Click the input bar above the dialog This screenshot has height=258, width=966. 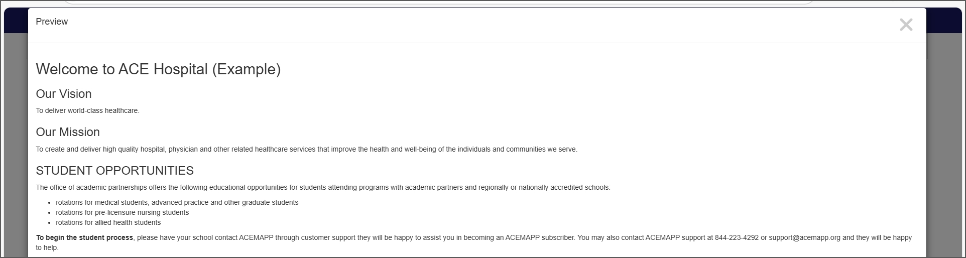(437, 2)
